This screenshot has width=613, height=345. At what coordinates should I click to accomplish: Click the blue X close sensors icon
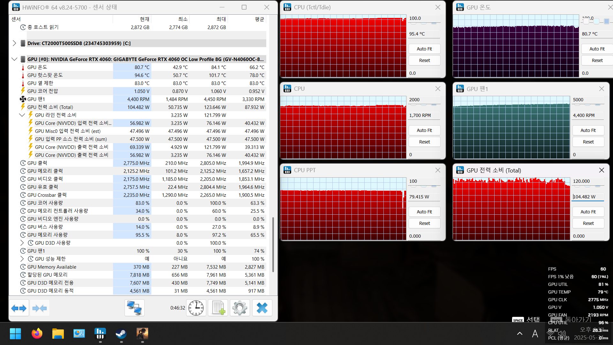(262, 308)
